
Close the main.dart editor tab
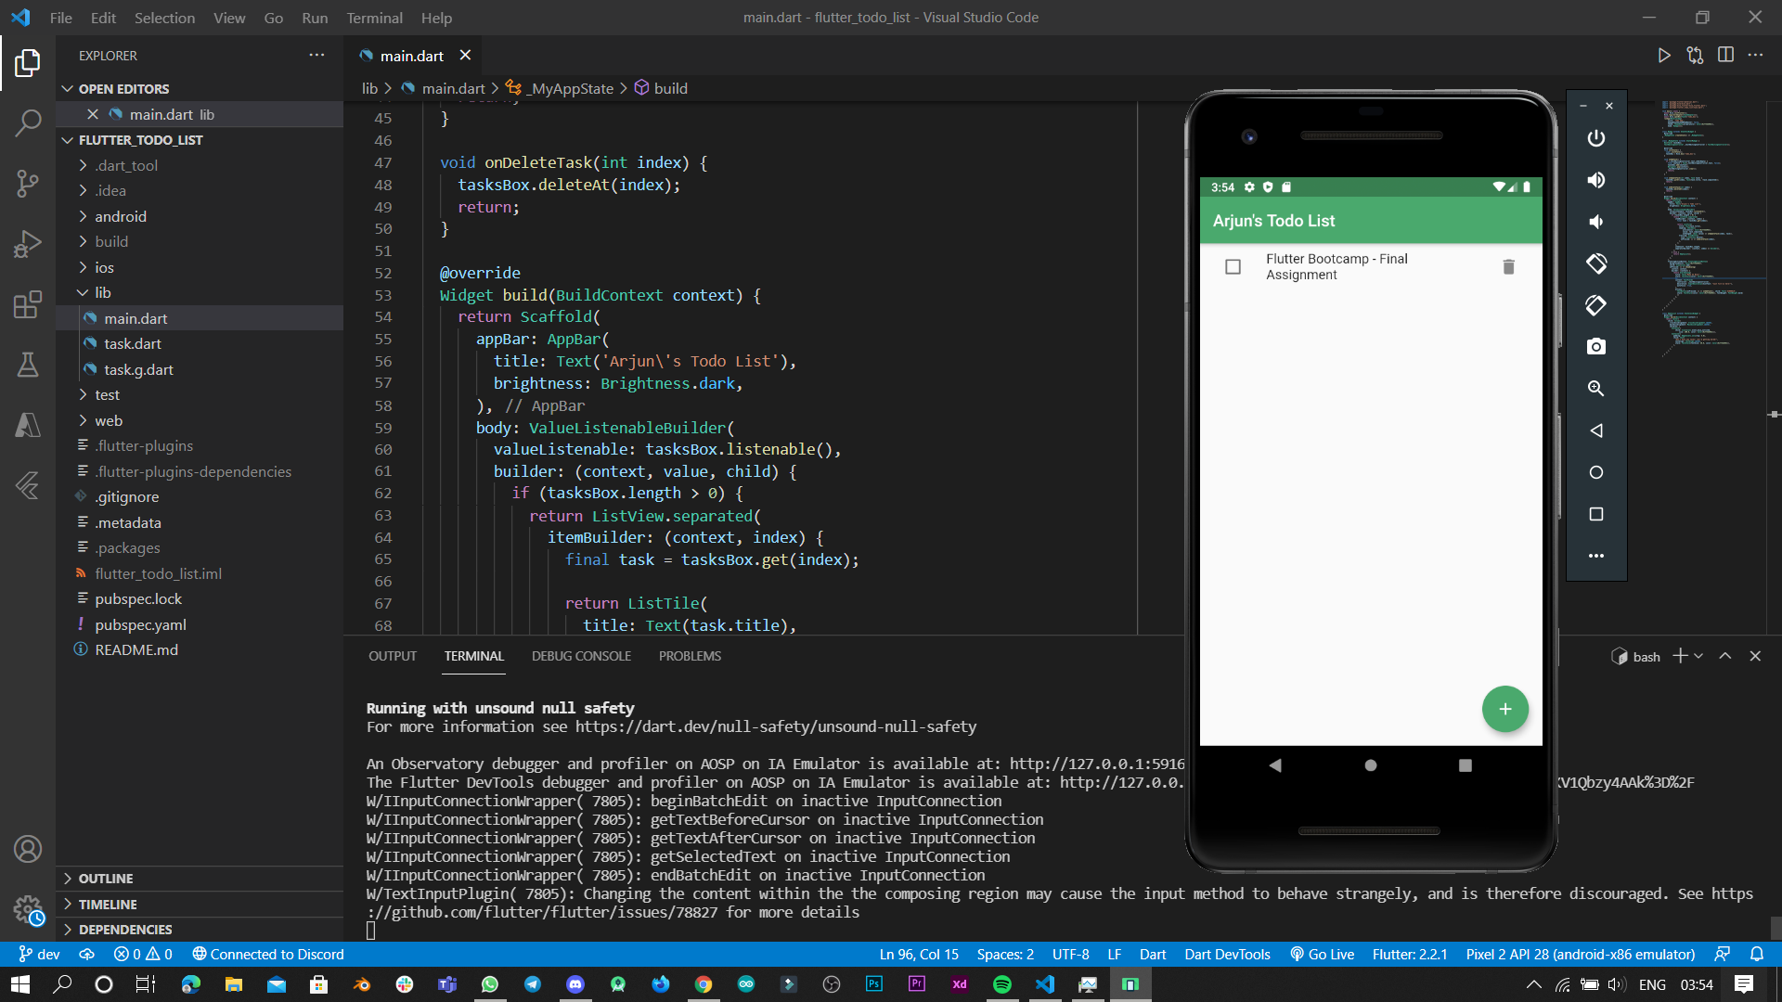pos(465,56)
